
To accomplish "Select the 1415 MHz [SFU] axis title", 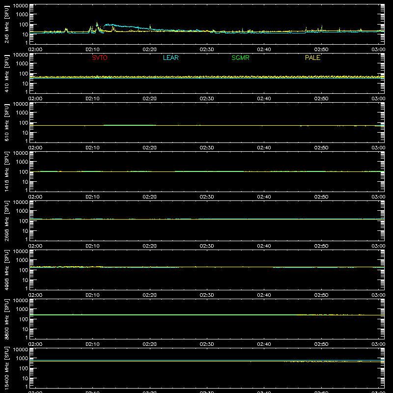I will [6, 171].
